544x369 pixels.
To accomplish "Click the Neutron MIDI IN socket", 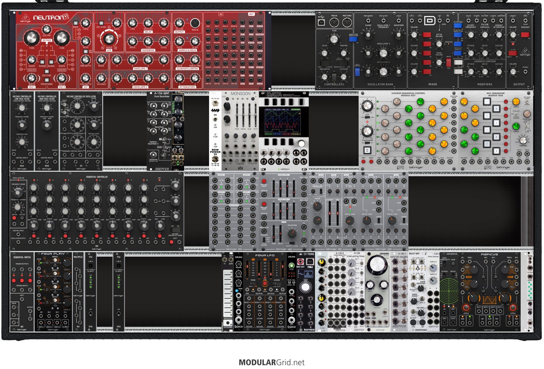I will [195, 23].
